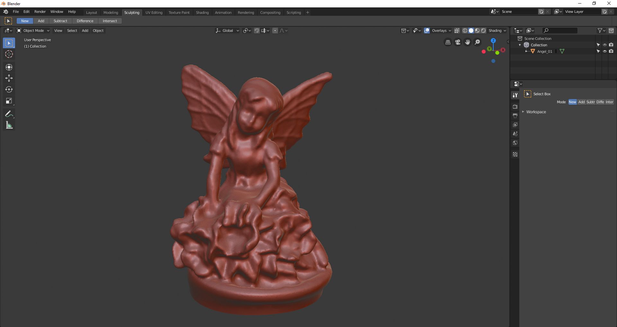Viewport: 617px width, 327px height.
Task: Activate the 3D Cursor tool
Action: pos(9,54)
